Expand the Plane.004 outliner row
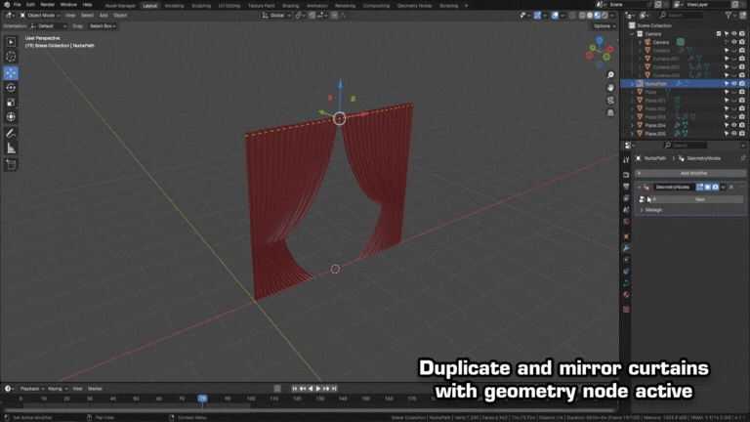The width and height of the screenshot is (750, 422). (633, 125)
